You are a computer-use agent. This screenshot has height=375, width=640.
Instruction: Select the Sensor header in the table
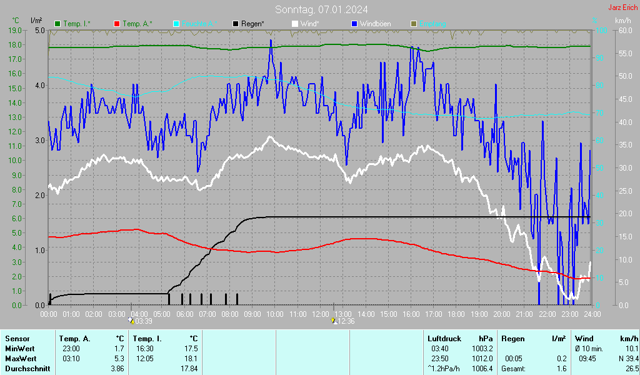[x=16, y=338]
